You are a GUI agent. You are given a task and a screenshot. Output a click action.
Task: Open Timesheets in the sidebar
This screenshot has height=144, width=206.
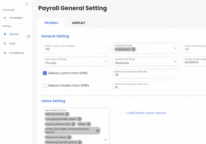[16, 18]
